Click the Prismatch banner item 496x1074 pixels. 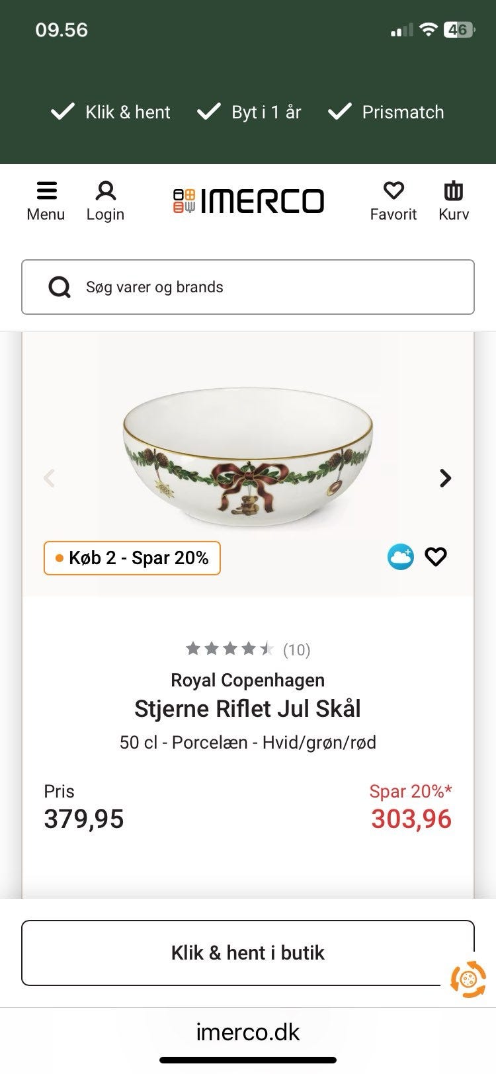(386, 112)
